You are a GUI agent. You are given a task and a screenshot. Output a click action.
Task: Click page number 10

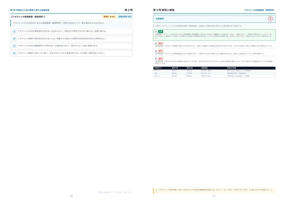click(71, 196)
